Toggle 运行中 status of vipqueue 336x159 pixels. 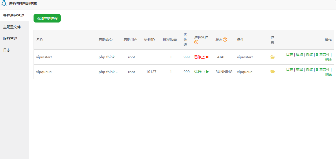pos(199,72)
